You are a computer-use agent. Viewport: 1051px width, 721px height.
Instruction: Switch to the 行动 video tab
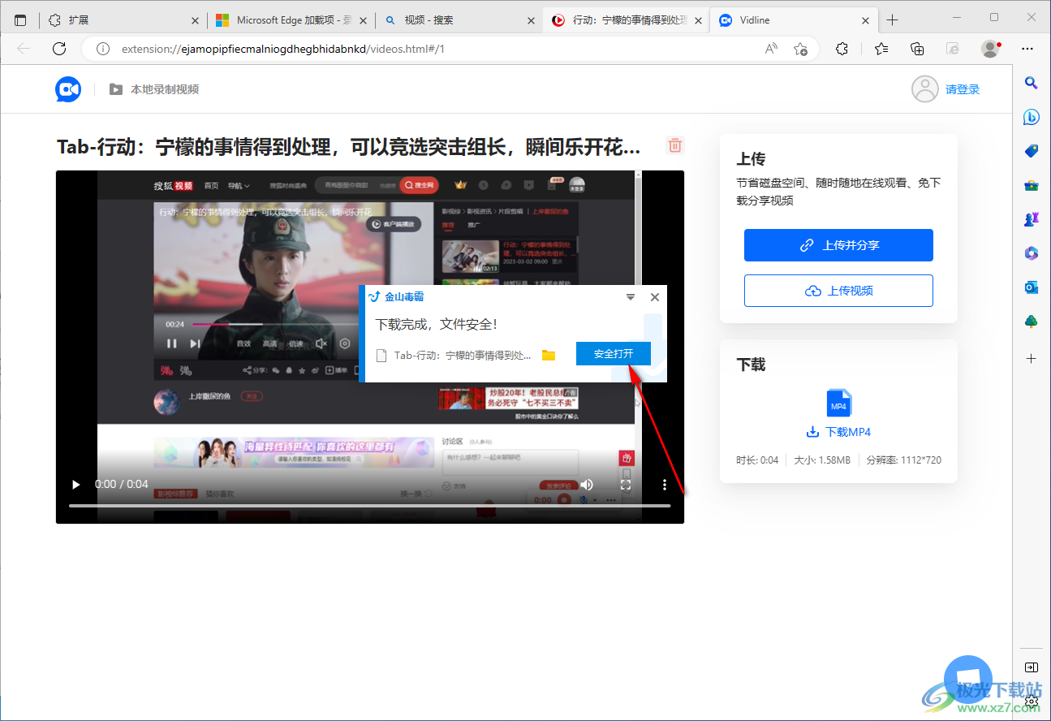point(625,20)
